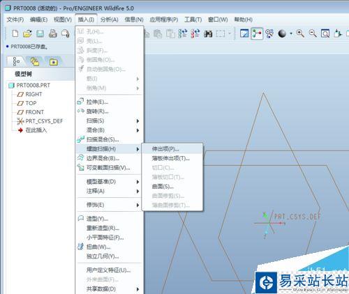Viewport: 349px width, 294px height.
Task: Click the Repaint screen icon
Action: pos(244,33)
